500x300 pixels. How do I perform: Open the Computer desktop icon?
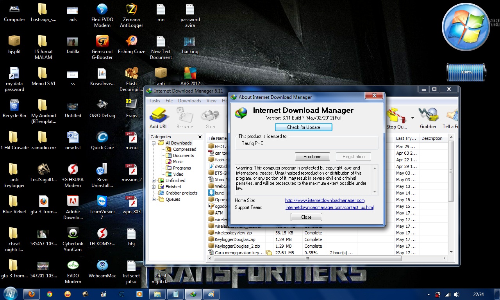tap(14, 12)
